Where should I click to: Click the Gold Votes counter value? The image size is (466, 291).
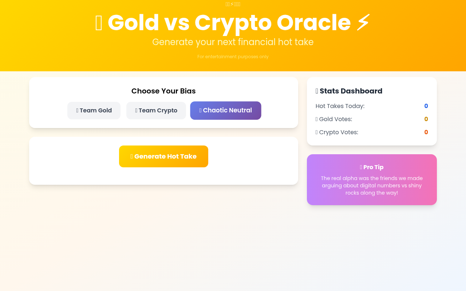[426, 119]
